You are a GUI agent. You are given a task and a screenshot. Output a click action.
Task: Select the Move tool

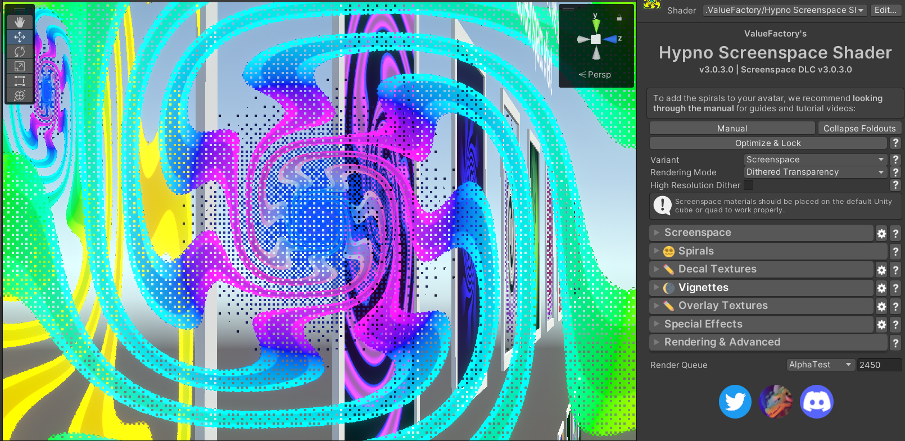[20, 37]
